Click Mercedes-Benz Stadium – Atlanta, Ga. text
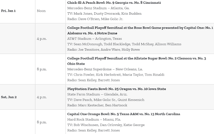Screen dimensions: 214x134 98,8
